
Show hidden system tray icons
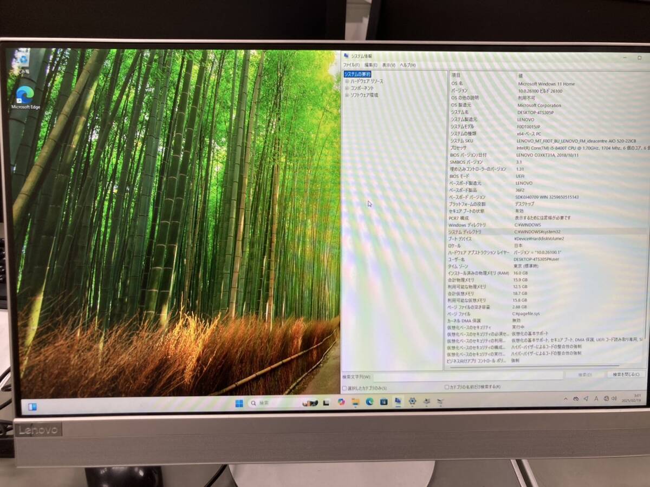565,399
